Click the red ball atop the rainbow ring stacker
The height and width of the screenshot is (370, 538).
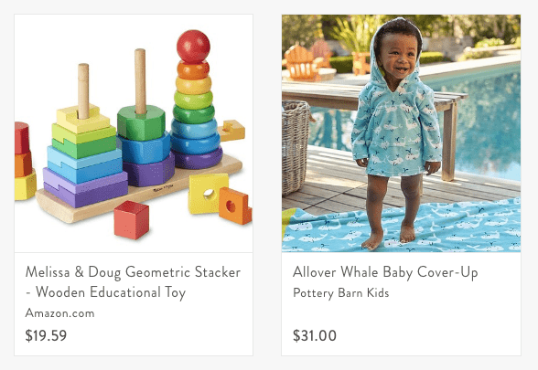pyautogui.click(x=193, y=47)
